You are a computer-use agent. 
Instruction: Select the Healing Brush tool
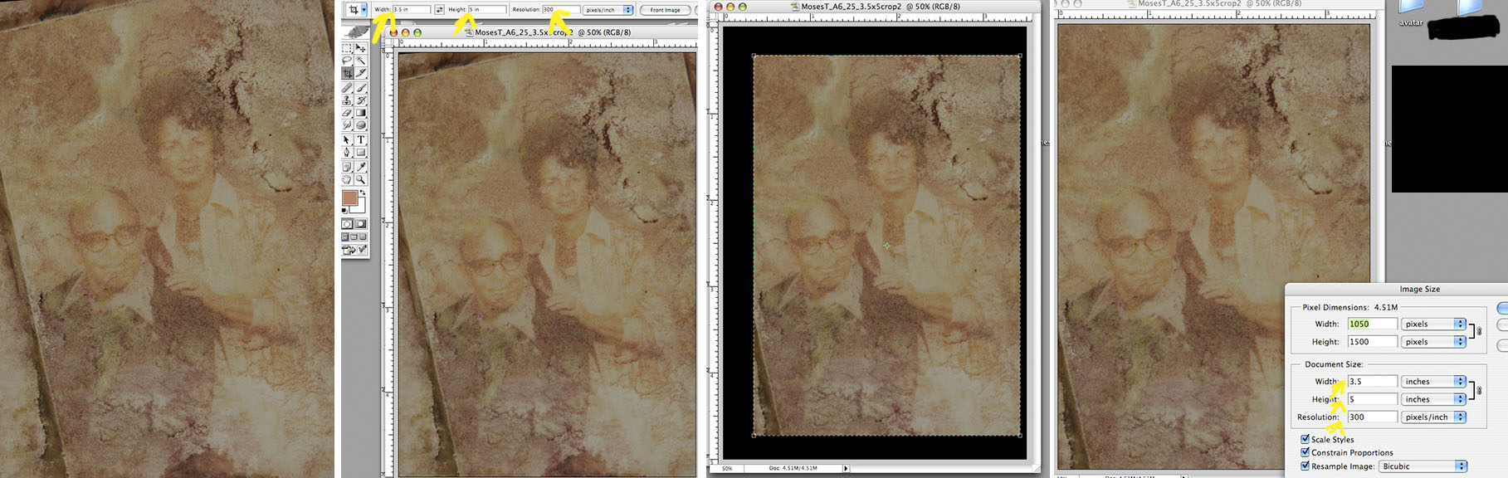(347, 87)
